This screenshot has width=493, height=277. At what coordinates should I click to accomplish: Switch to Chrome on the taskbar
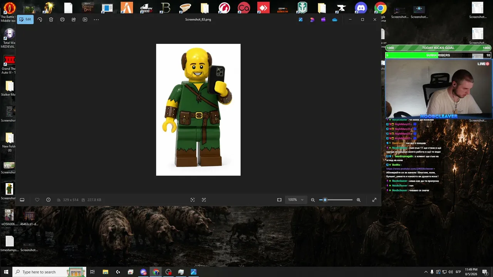coord(156,272)
